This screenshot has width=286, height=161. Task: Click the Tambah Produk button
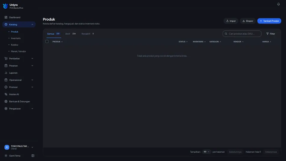click(269, 21)
